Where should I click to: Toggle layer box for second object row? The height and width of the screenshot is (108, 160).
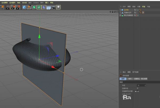135,13
